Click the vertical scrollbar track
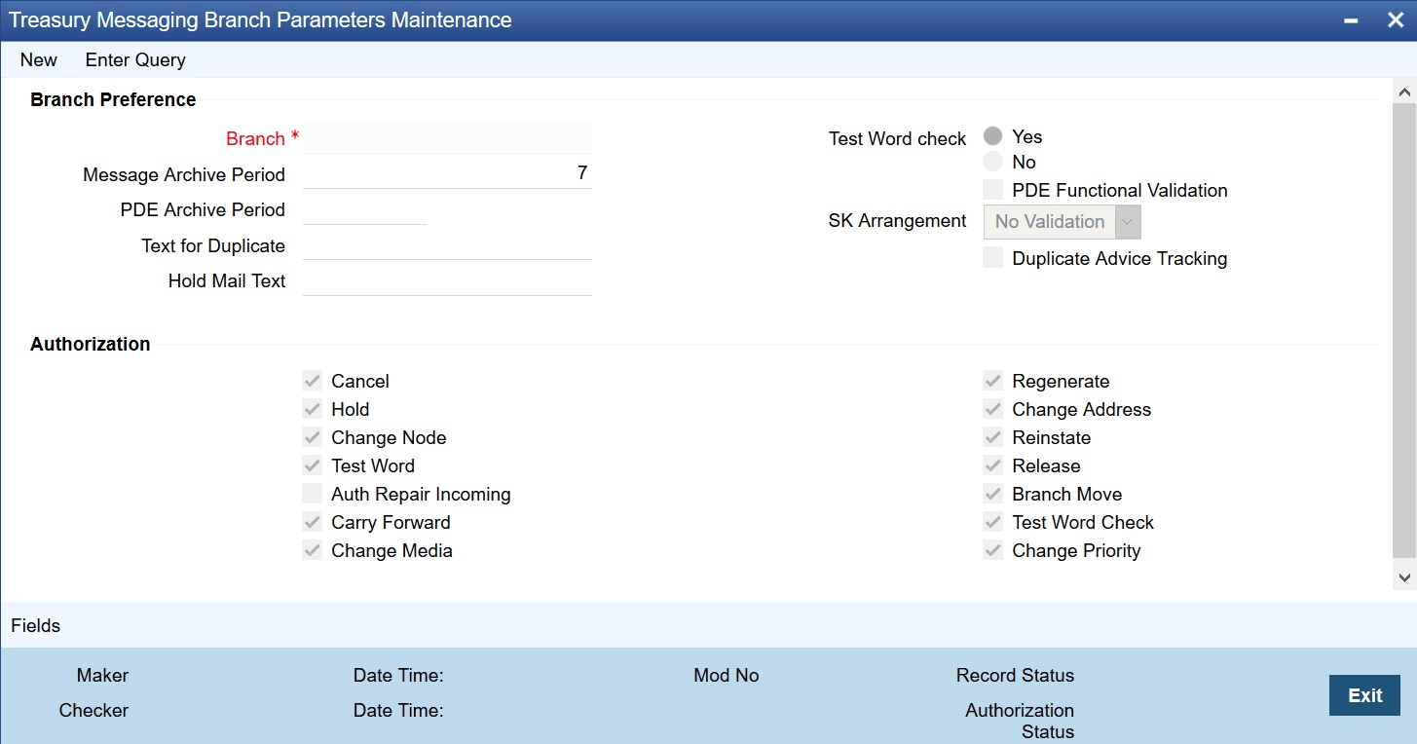 point(1404,331)
